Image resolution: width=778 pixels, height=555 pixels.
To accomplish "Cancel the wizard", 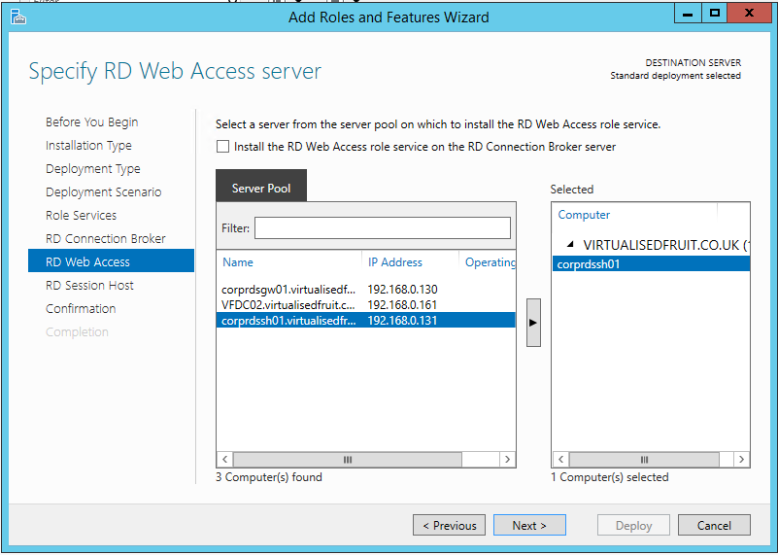I will (714, 526).
